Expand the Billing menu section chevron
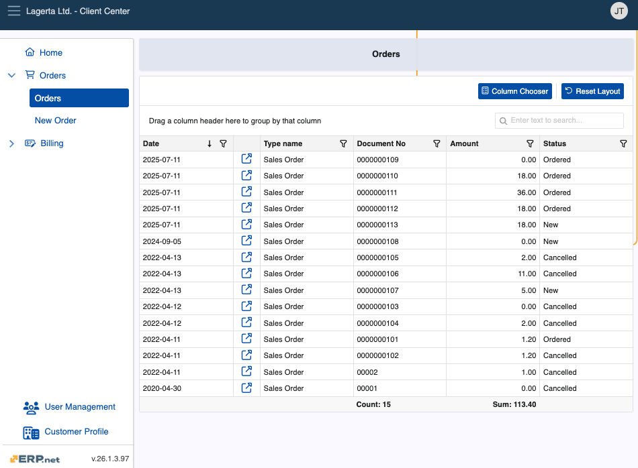638x468 pixels. click(x=12, y=143)
